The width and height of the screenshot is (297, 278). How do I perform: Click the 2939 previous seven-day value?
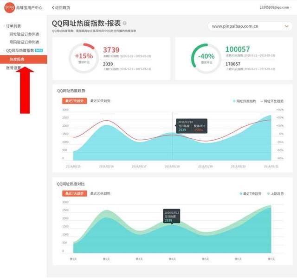(x=108, y=64)
